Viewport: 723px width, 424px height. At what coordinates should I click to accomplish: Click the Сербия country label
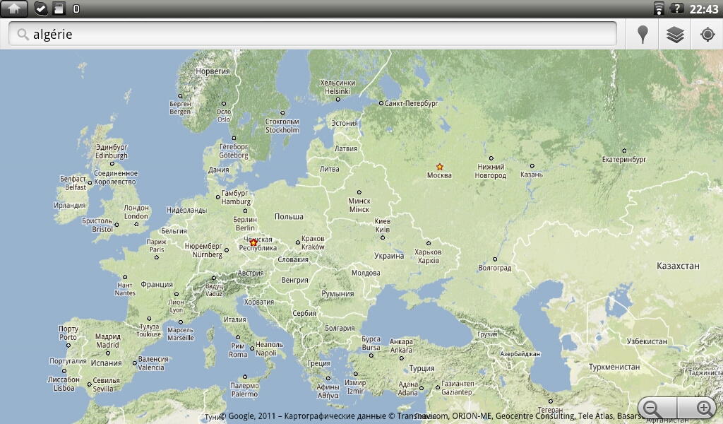pyautogui.click(x=304, y=313)
